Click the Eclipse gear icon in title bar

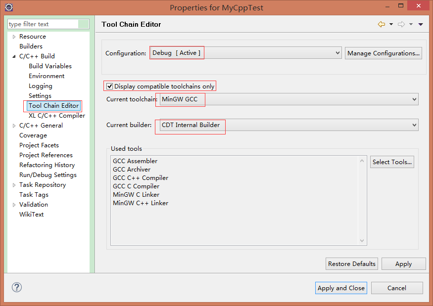(x=9, y=7)
